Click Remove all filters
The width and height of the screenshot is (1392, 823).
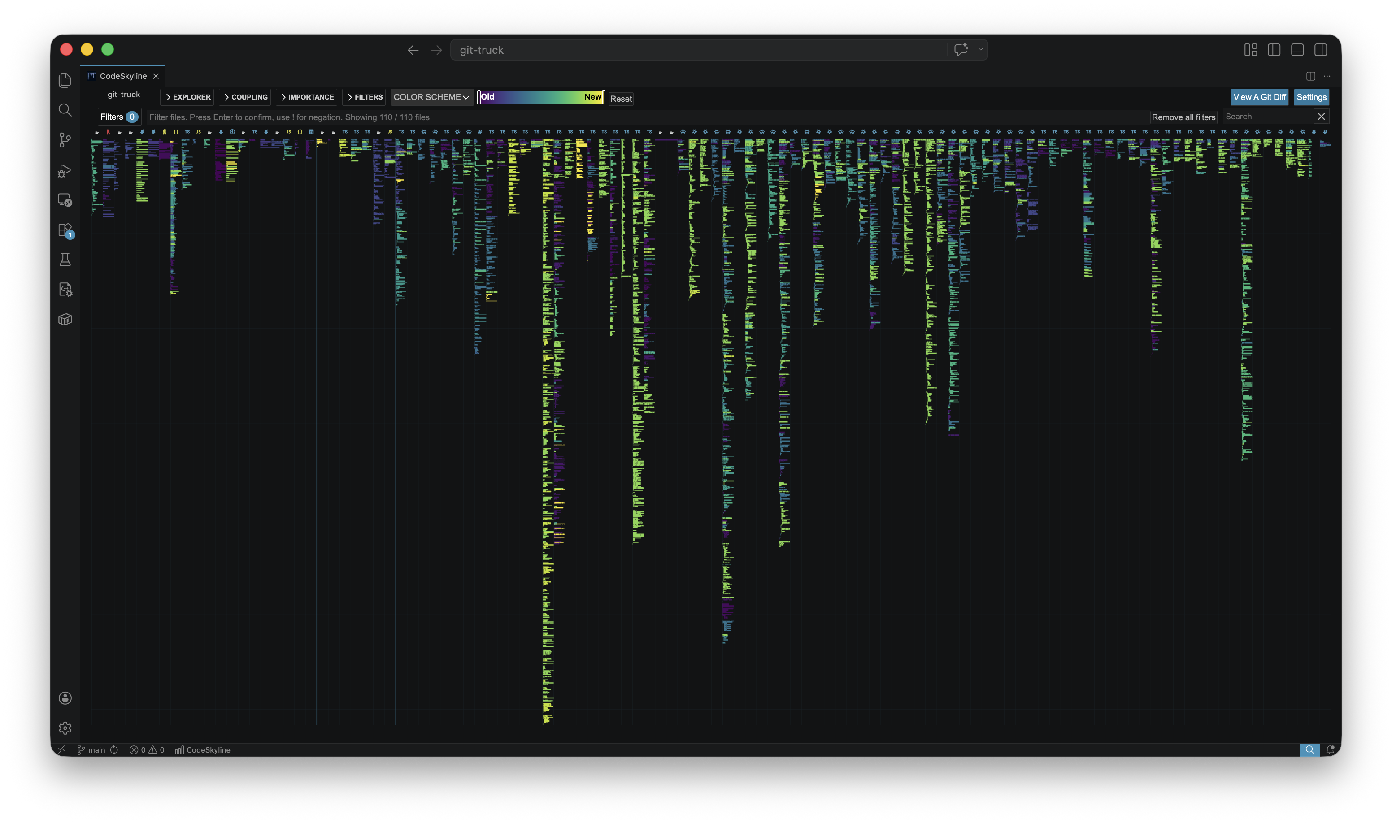coord(1183,117)
